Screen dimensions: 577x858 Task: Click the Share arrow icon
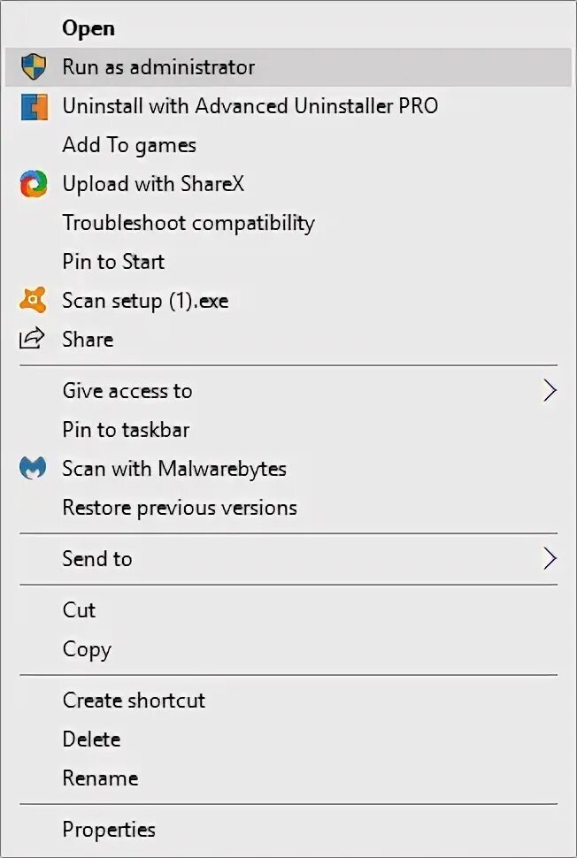point(32,339)
